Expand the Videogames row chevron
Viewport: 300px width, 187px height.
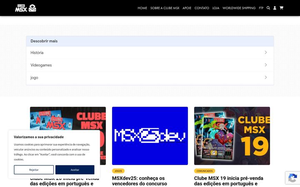(x=266, y=65)
